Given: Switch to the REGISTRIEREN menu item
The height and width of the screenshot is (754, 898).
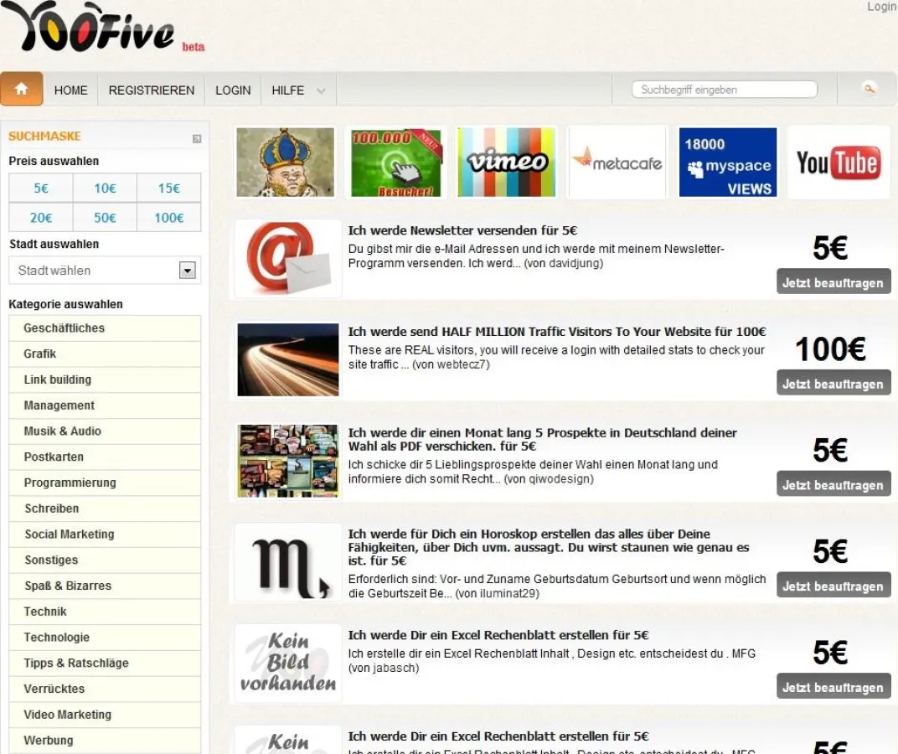Looking at the screenshot, I should tap(151, 90).
